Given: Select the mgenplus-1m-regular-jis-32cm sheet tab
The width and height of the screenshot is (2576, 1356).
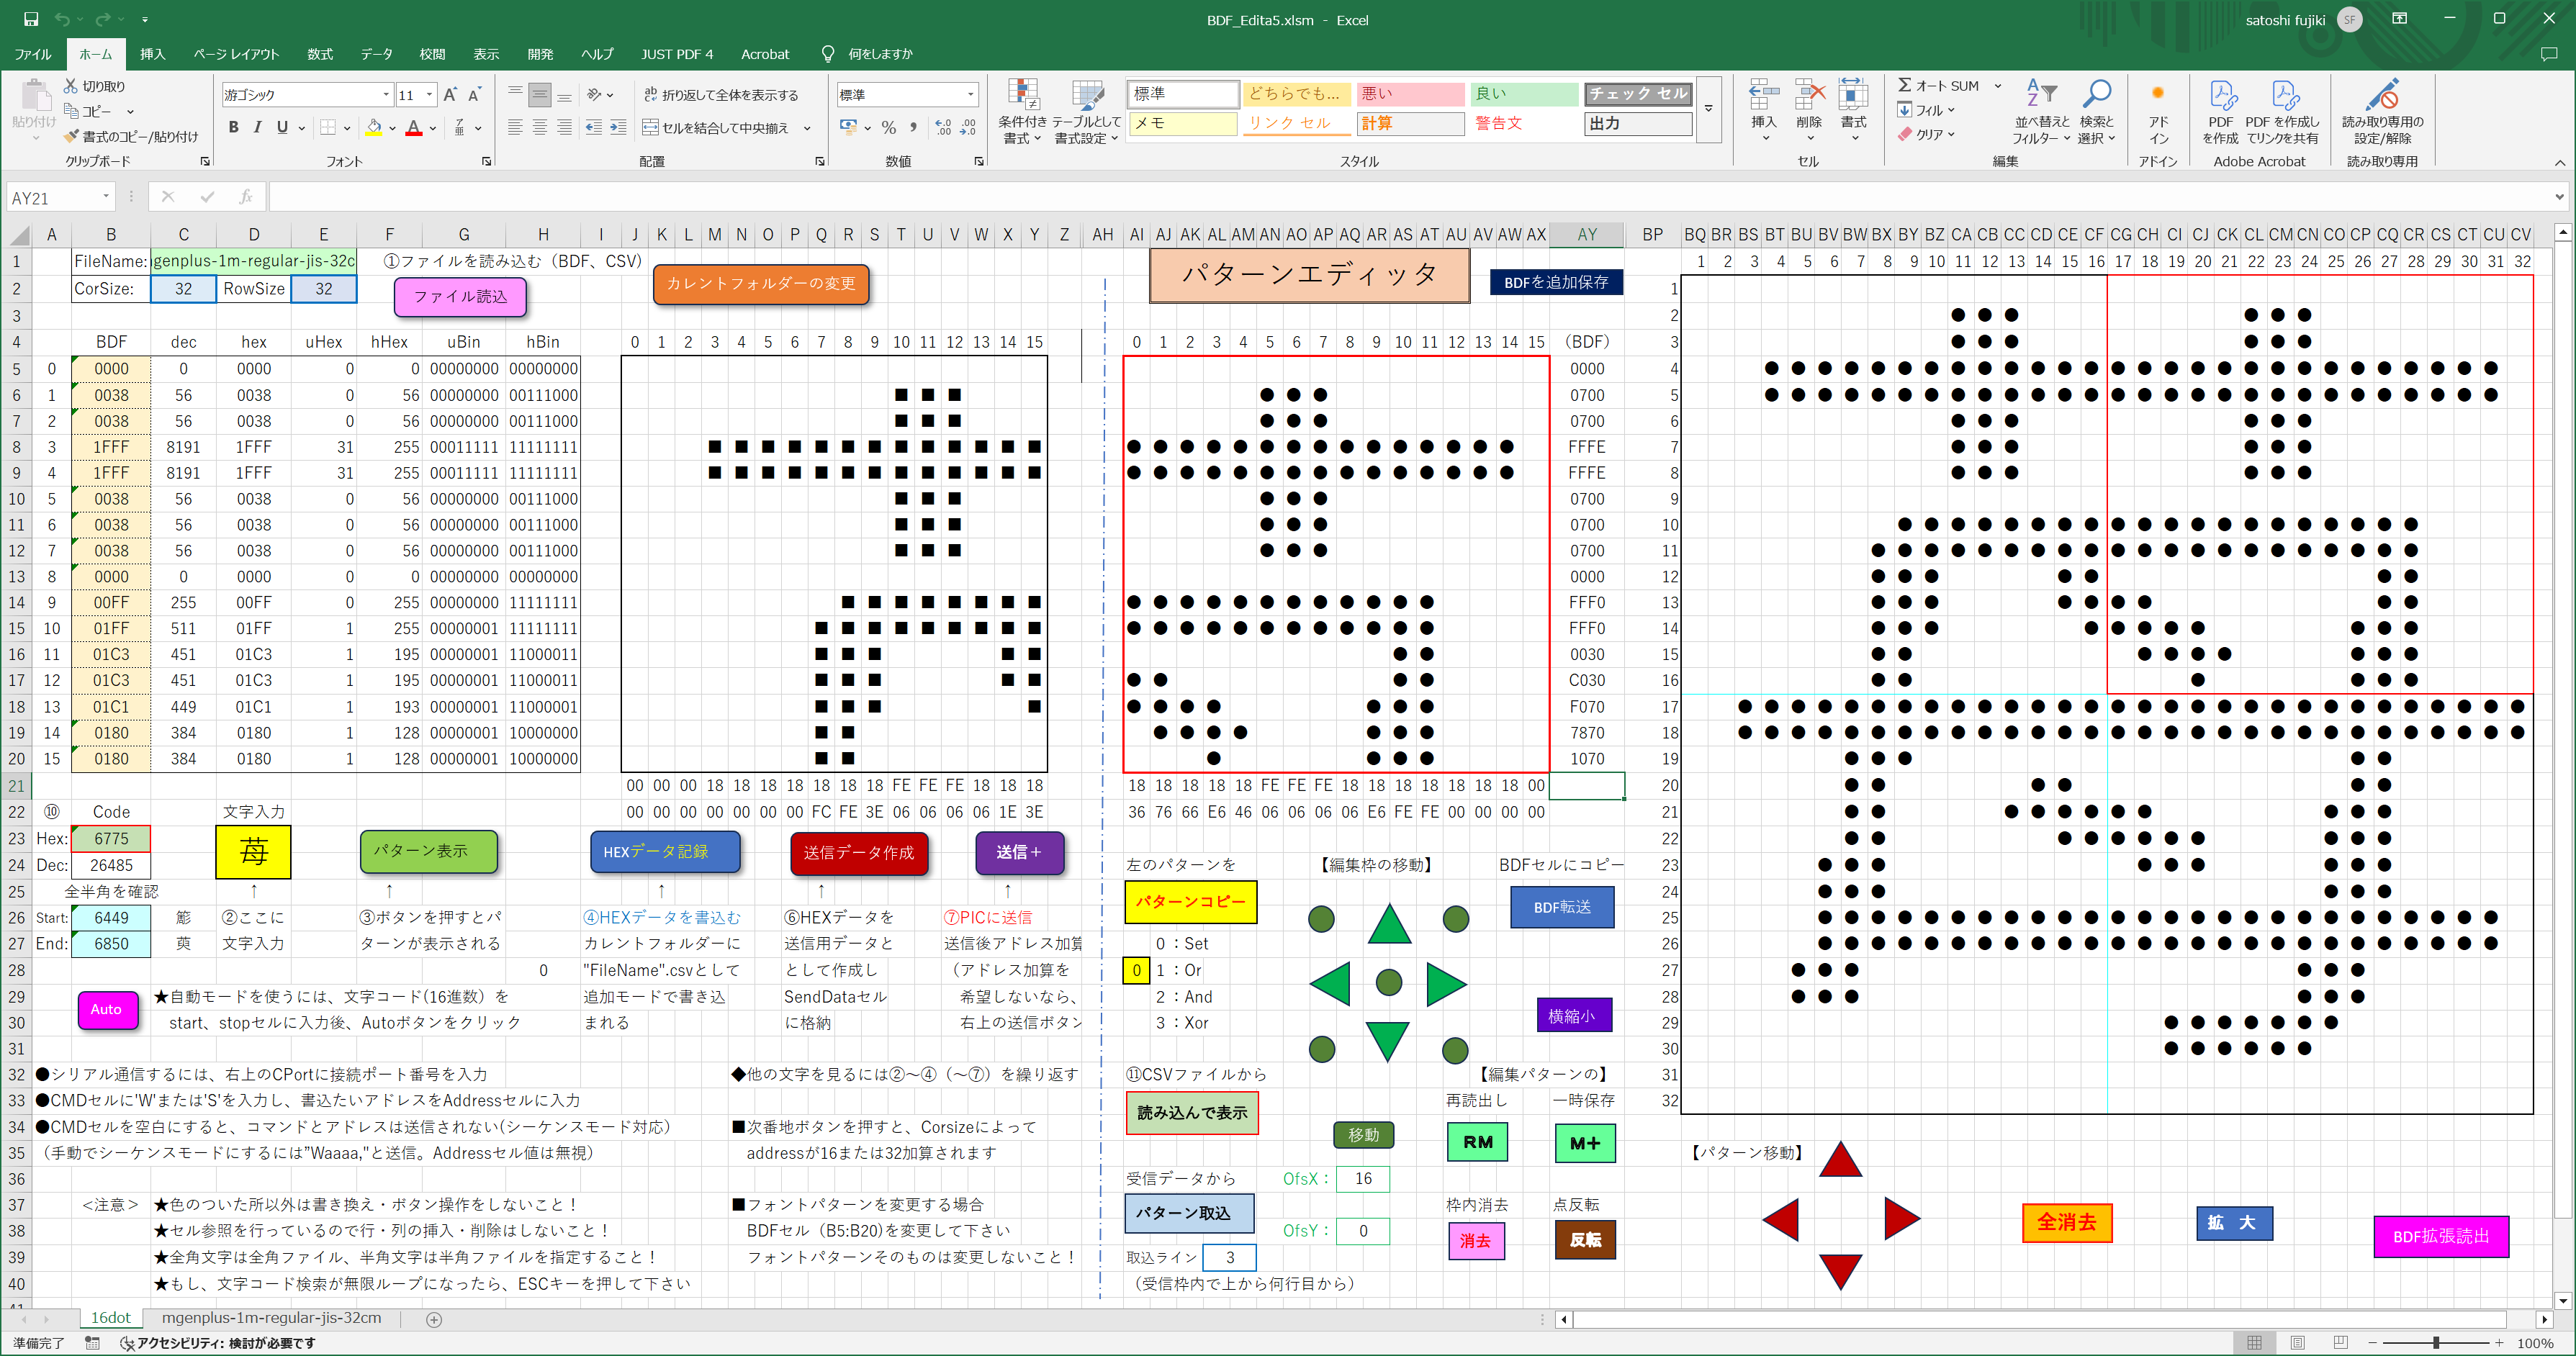Looking at the screenshot, I should coord(271,1318).
